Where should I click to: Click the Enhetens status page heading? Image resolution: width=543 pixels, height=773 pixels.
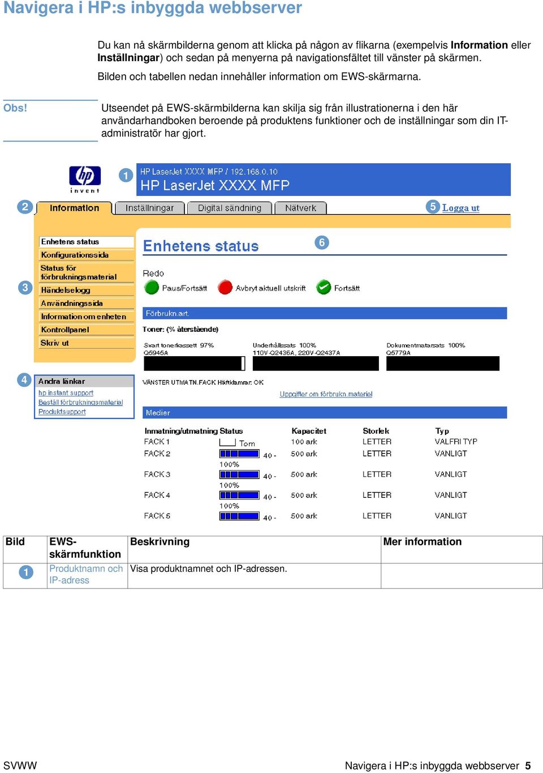201,246
